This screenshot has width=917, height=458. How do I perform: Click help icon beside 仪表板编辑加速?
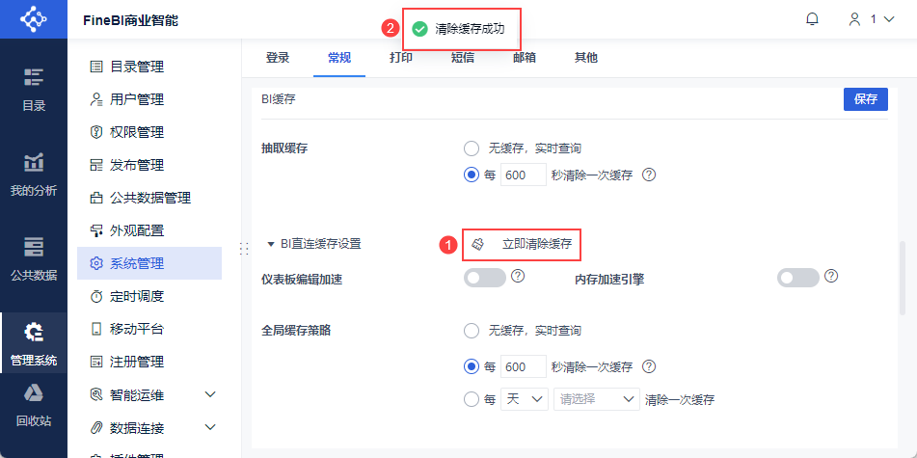click(518, 277)
